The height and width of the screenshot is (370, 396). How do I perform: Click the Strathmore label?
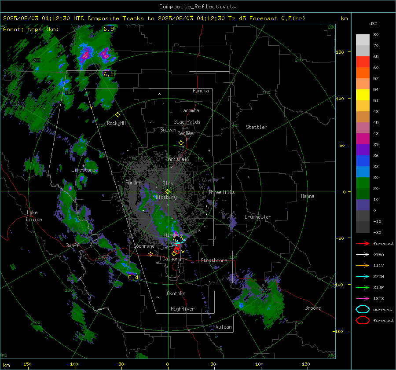tap(214, 260)
